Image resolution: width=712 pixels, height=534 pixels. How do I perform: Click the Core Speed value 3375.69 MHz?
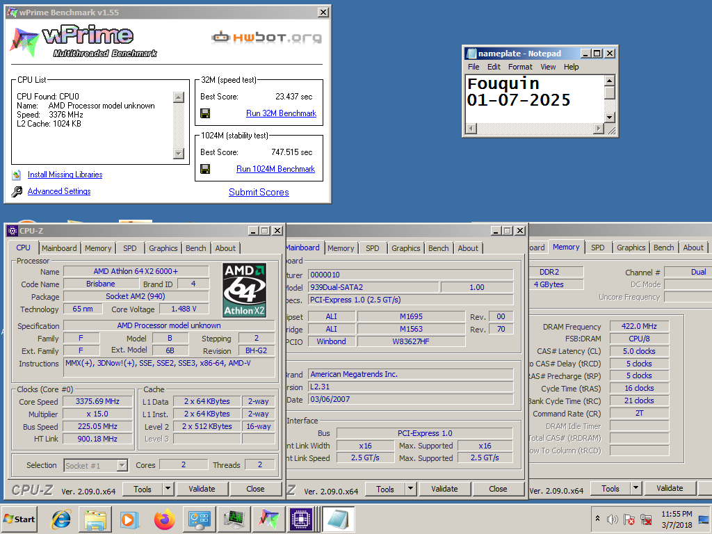pos(97,401)
